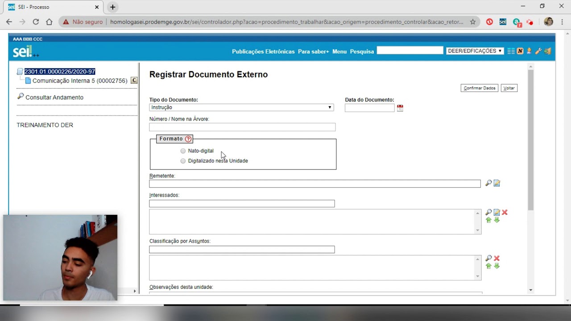Click the header Pesquisa search box
Image resolution: width=571 pixels, height=321 pixels.
410,51
